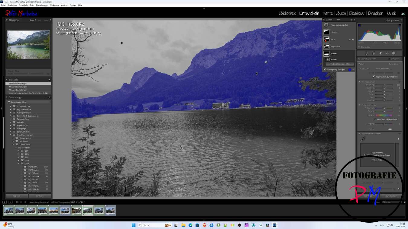The width and height of the screenshot is (408, 229).
Task: Open the cloud sync status icon
Action: coord(403,14)
